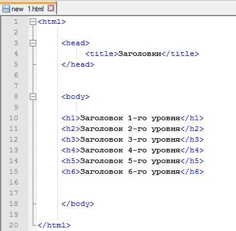Click the closing </h2> tag
The width and height of the screenshot is (236, 231).
click(x=192, y=129)
